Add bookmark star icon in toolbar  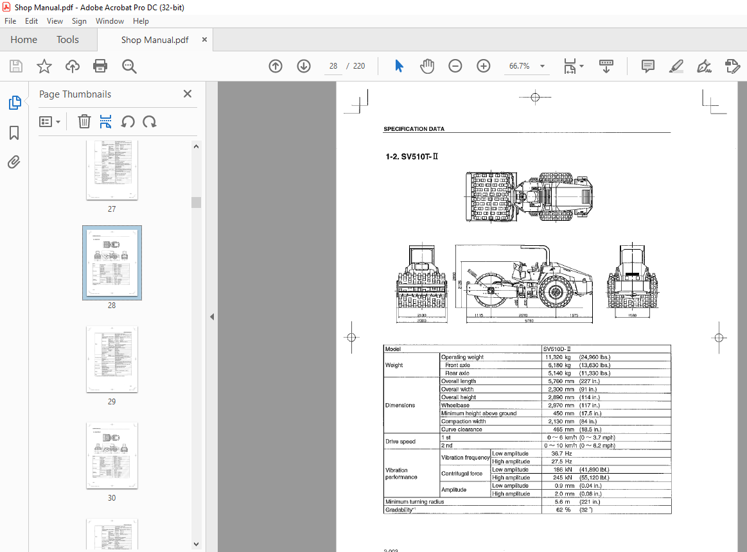[x=44, y=66]
